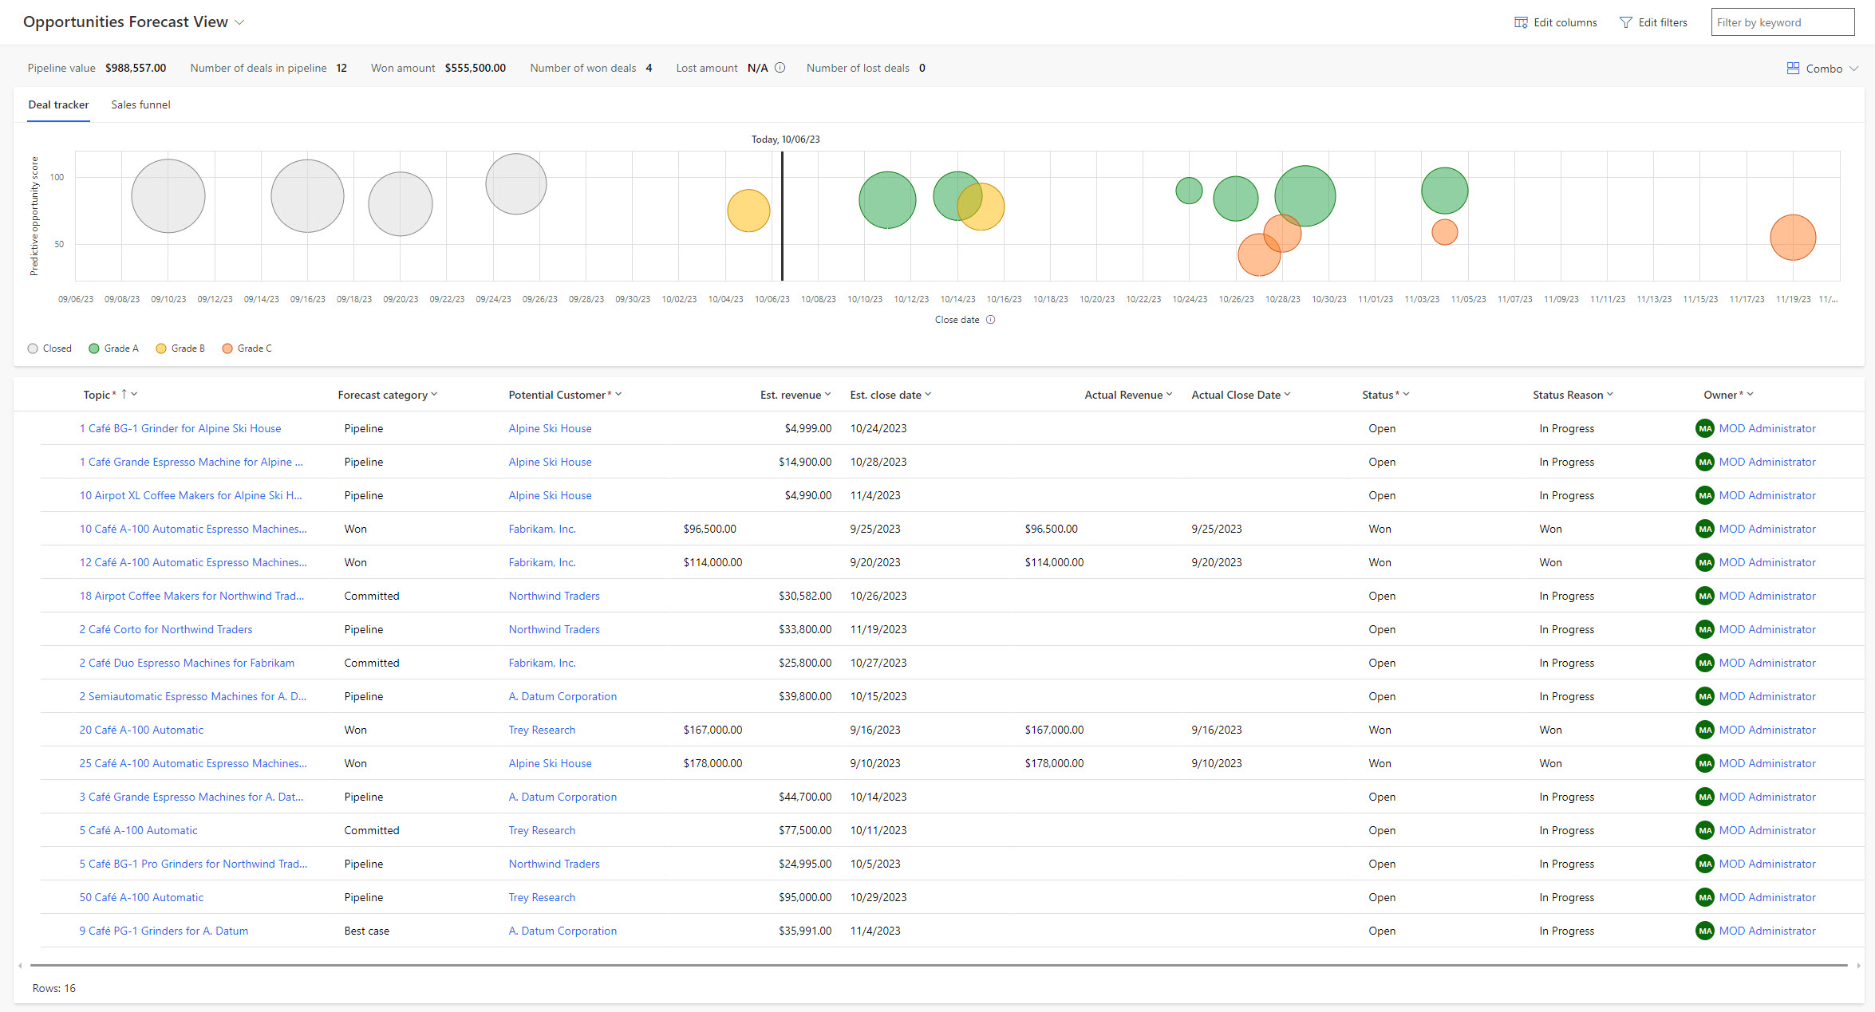The width and height of the screenshot is (1875, 1012).
Task: Open Trey Research customer in 5 Café A-100 row
Action: tap(542, 830)
